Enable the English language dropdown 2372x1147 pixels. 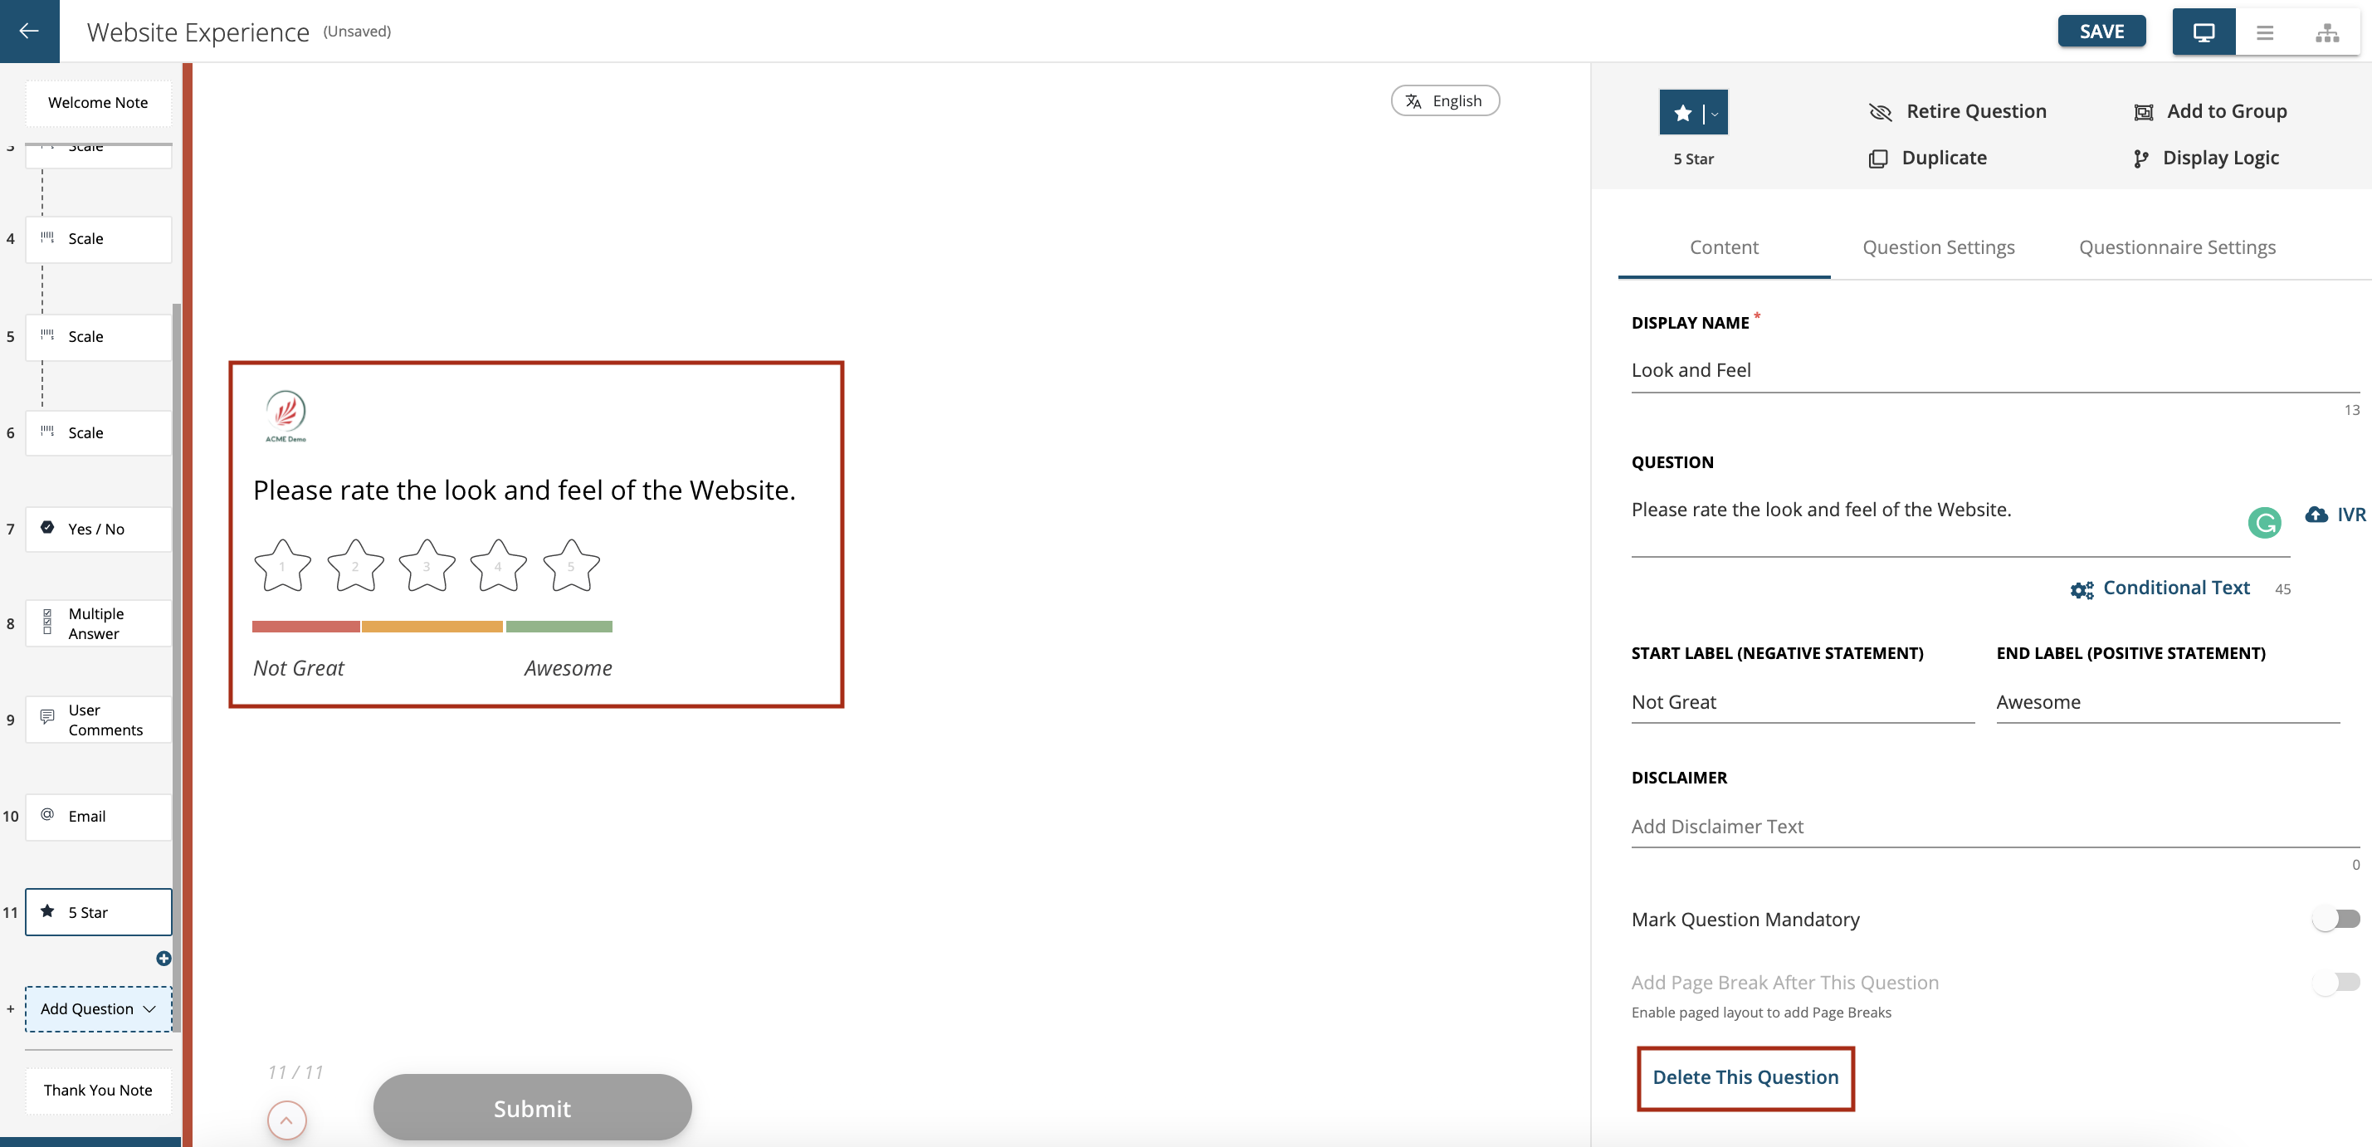point(1445,101)
